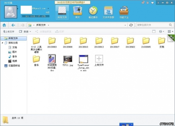Go to home with the house icon
Image resolution: width=175 pixels, height=126 pixels.
[x=4, y=25]
